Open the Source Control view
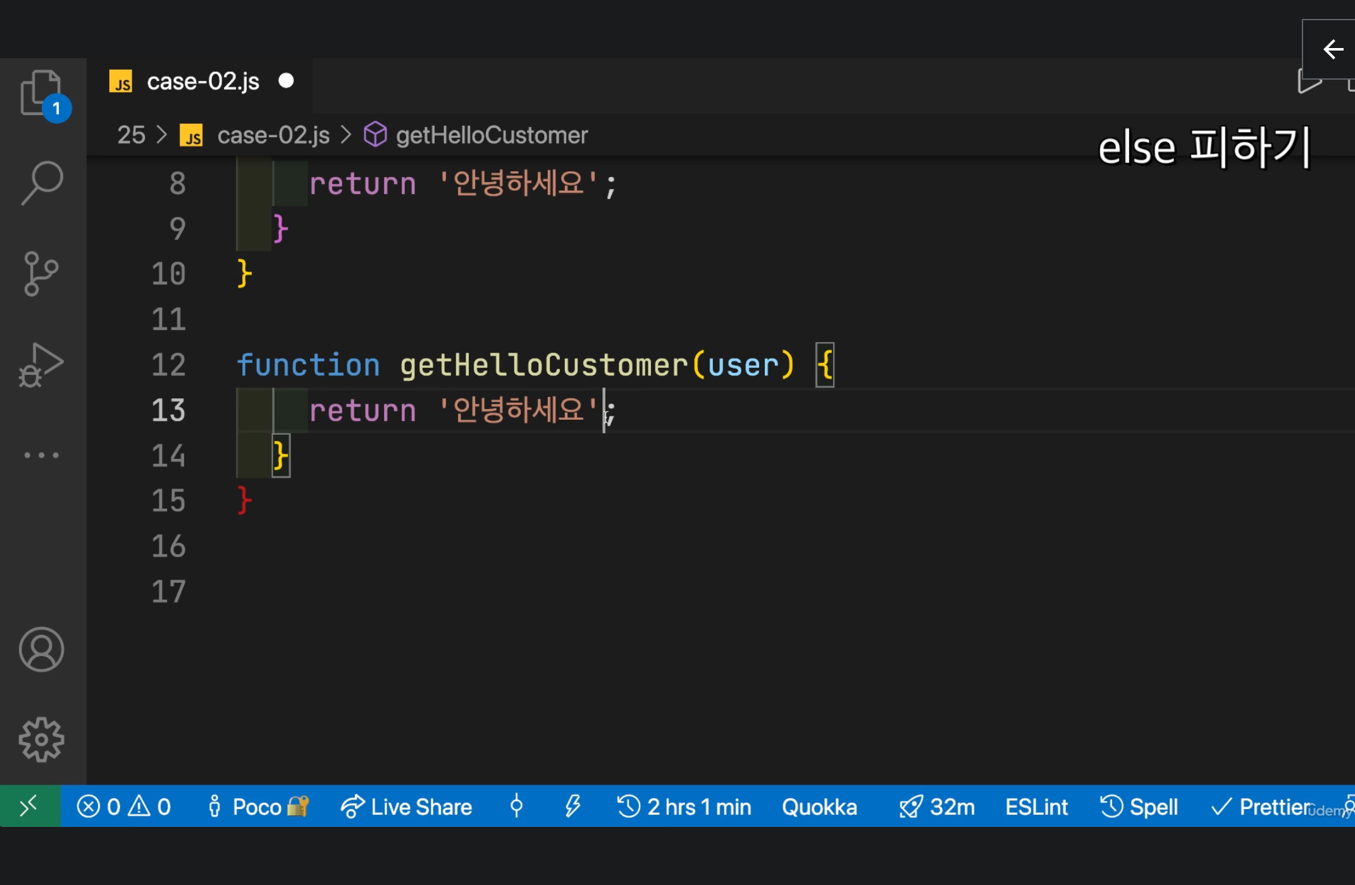The height and width of the screenshot is (885, 1355). click(x=40, y=274)
